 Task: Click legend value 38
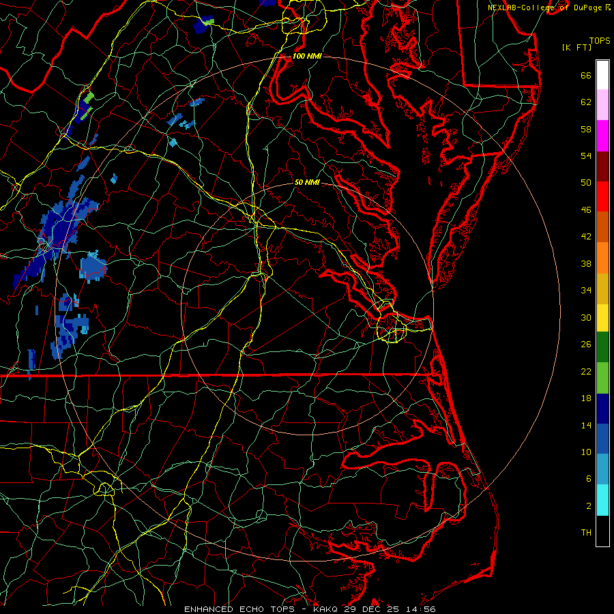click(x=586, y=263)
